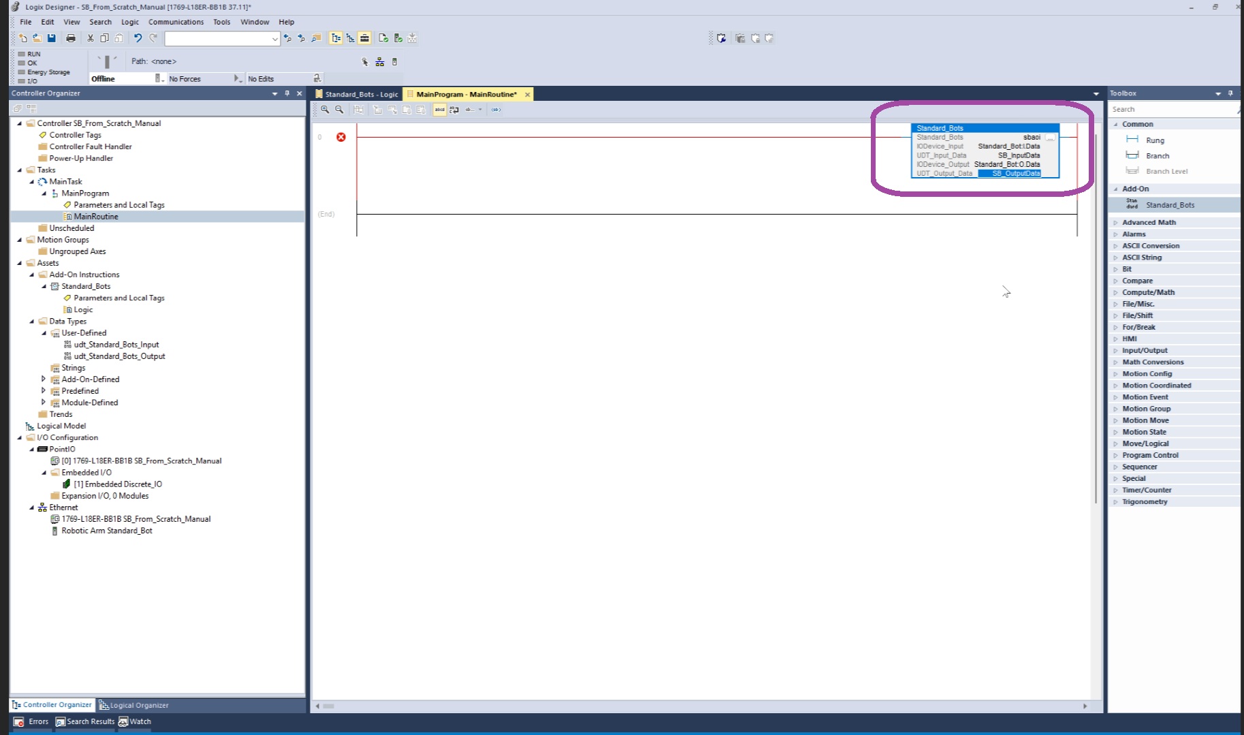Click the Save project icon

click(52, 38)
